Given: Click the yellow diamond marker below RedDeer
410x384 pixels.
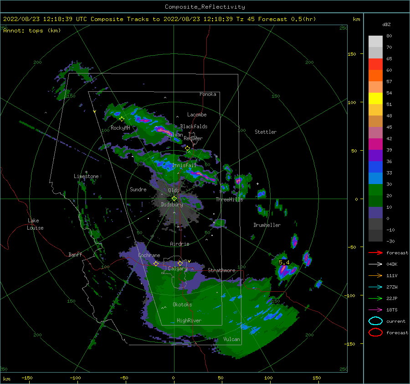Looking at the screenshot, I should click(187, 148).
